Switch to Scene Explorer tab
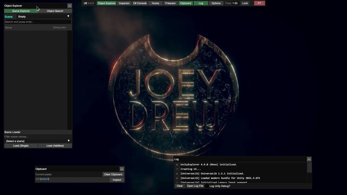Screen dimensions: 347x195 point(21,11)
